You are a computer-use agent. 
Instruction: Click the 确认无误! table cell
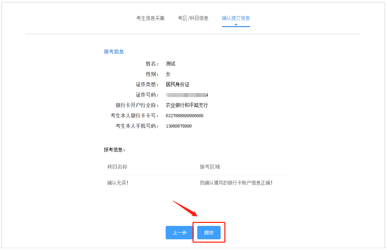click(118, 183)
